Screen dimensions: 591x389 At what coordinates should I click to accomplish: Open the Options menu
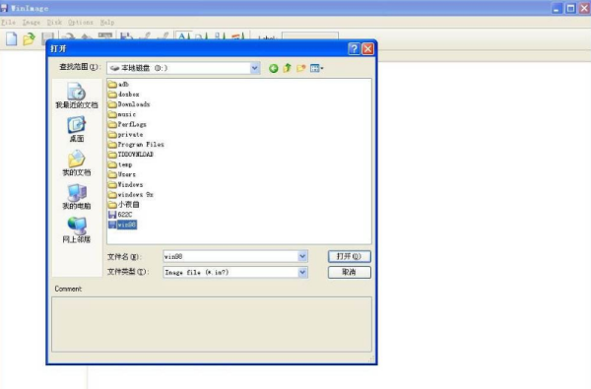pyautogui.click(x=81, y=23)
